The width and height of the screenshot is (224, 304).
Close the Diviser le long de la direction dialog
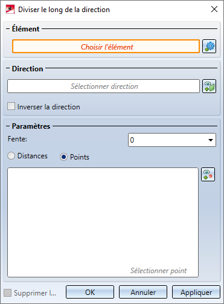click(x=214, y=9)
